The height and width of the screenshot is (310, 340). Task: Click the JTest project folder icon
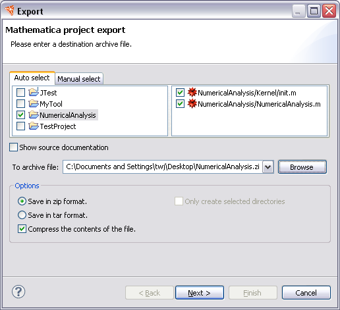34,92
